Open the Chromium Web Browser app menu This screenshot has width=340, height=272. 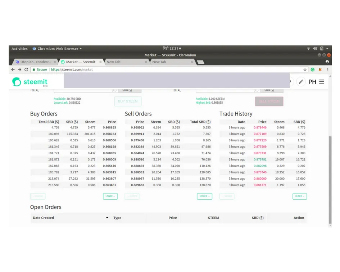click(57, 49)
